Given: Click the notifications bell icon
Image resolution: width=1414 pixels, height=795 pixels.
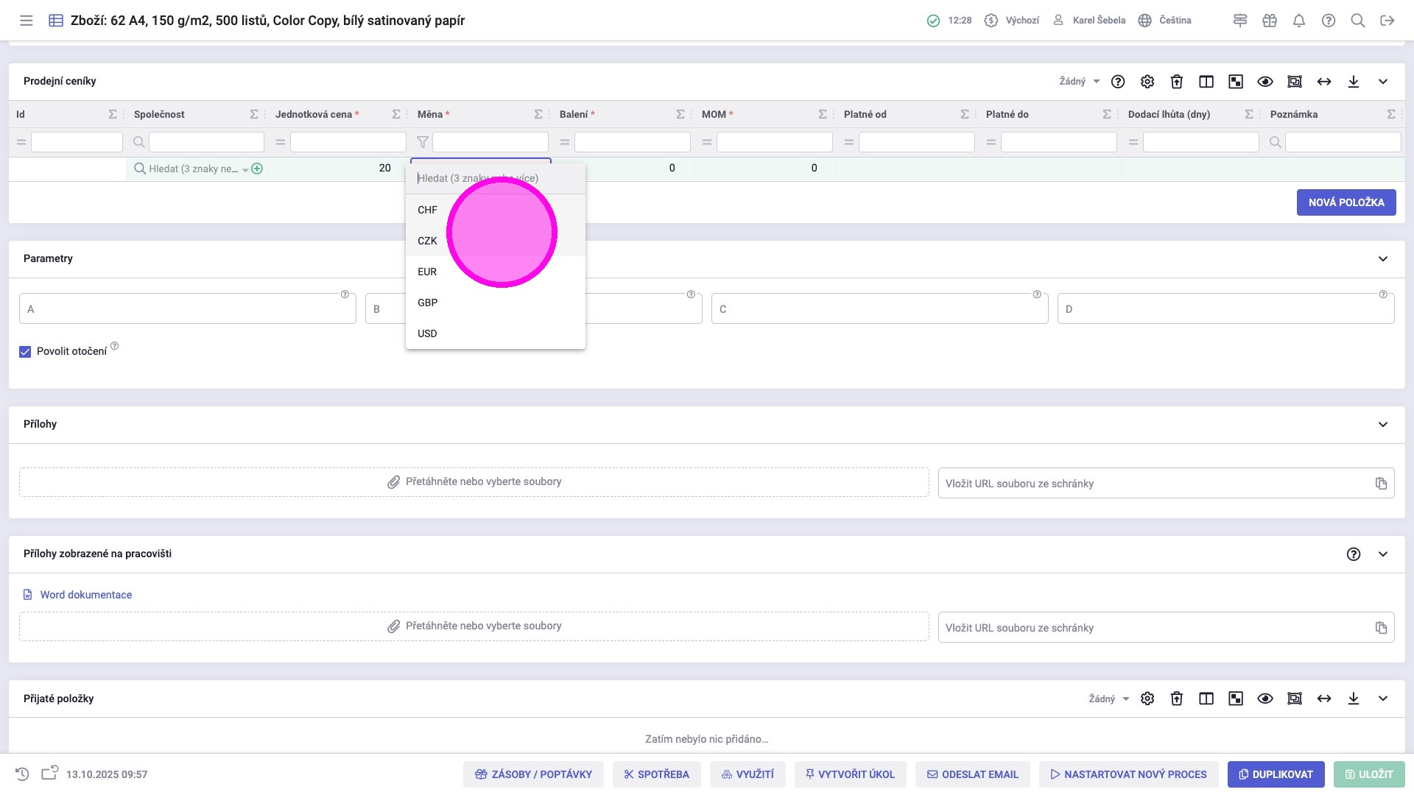Looking at the screenshot, I should point(1299,21).
